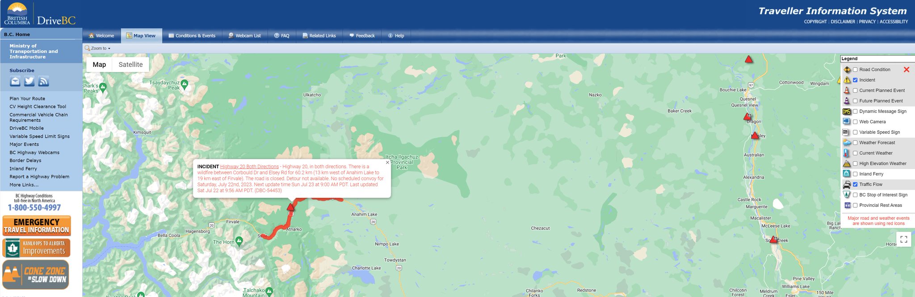
Task: Open the Feedback tab
Action: (362, 36)
